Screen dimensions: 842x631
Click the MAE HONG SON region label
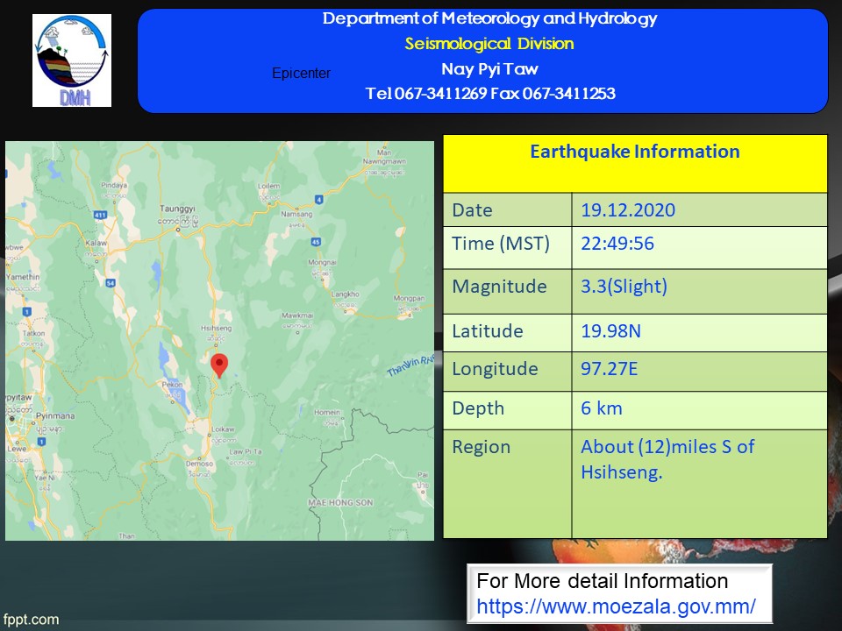coord(340,502)
